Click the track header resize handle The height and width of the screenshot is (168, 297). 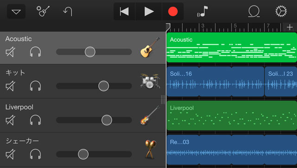163,100
